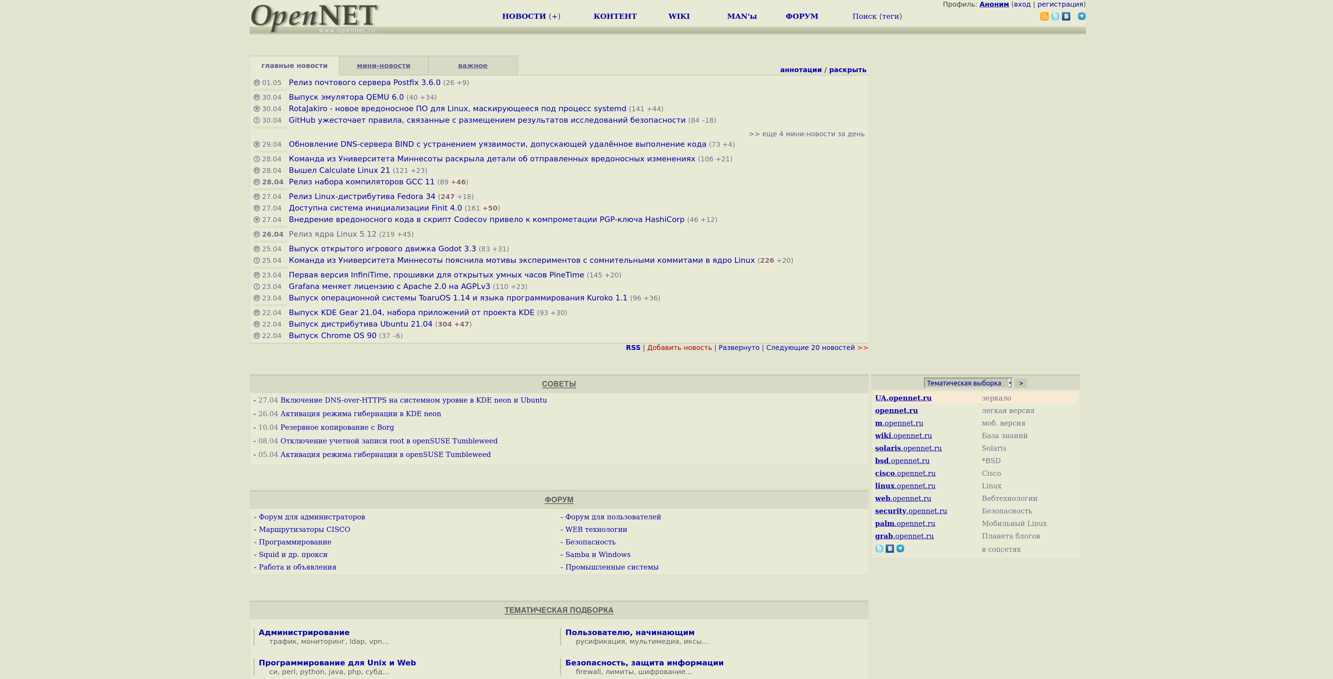Open the 'UA.opennet.ru' mirror link
Image resolution: width=1333 pixels, height=679 pixels.
(x=903, y=398)
